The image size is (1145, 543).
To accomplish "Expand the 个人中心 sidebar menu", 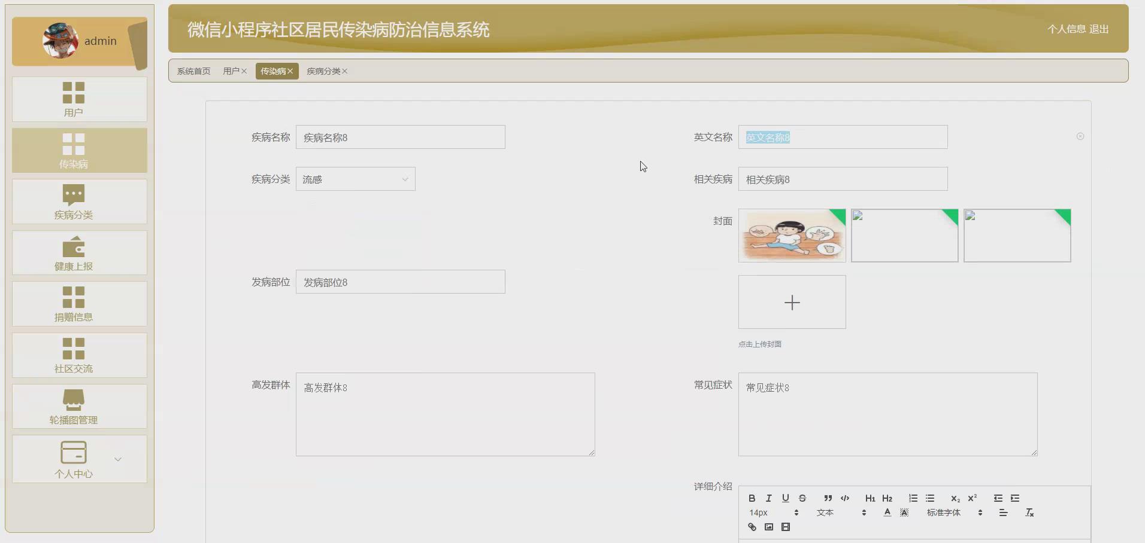I will pos(117,459).
